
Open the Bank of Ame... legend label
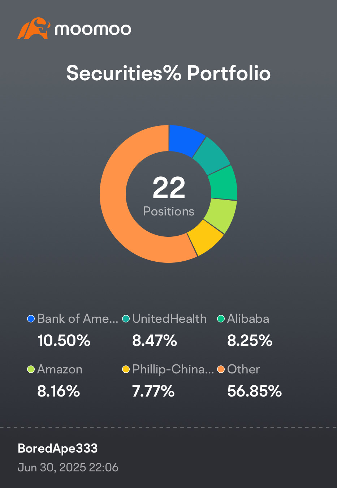point(78,319)
